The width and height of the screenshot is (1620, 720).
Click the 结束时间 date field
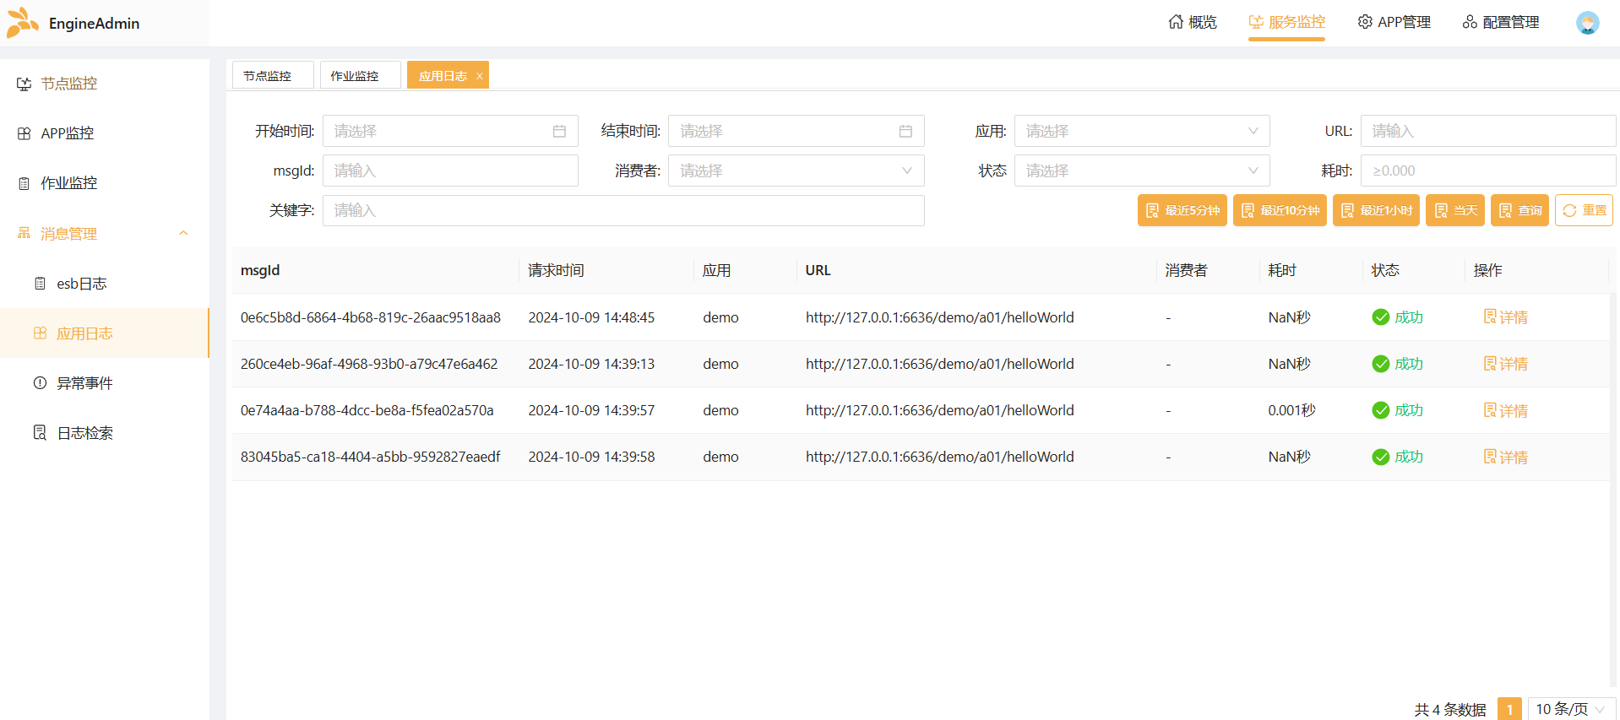(796, 131)
